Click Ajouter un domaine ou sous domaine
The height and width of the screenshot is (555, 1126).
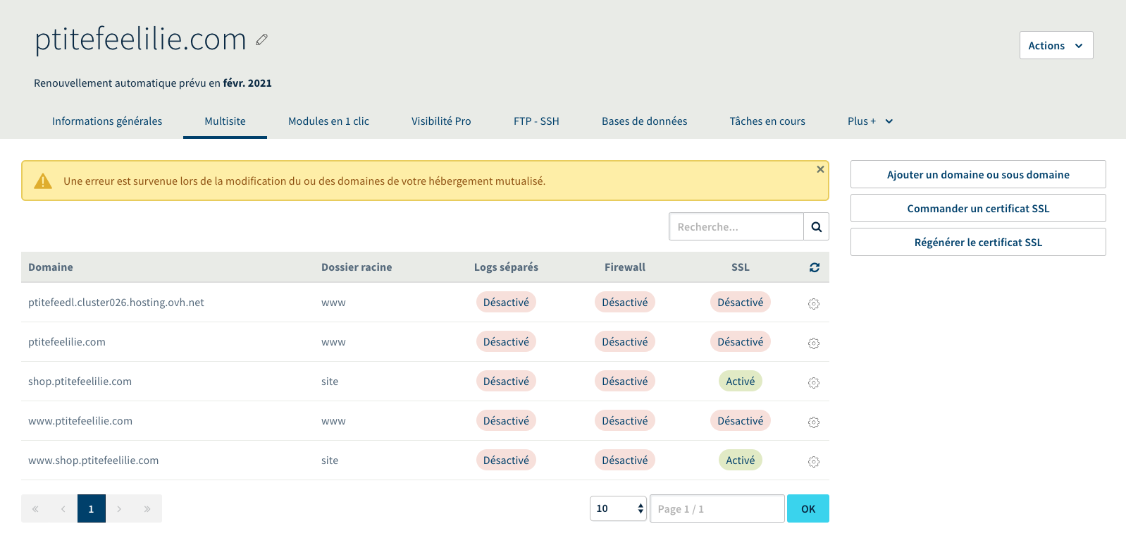click(x=977, y=175)
